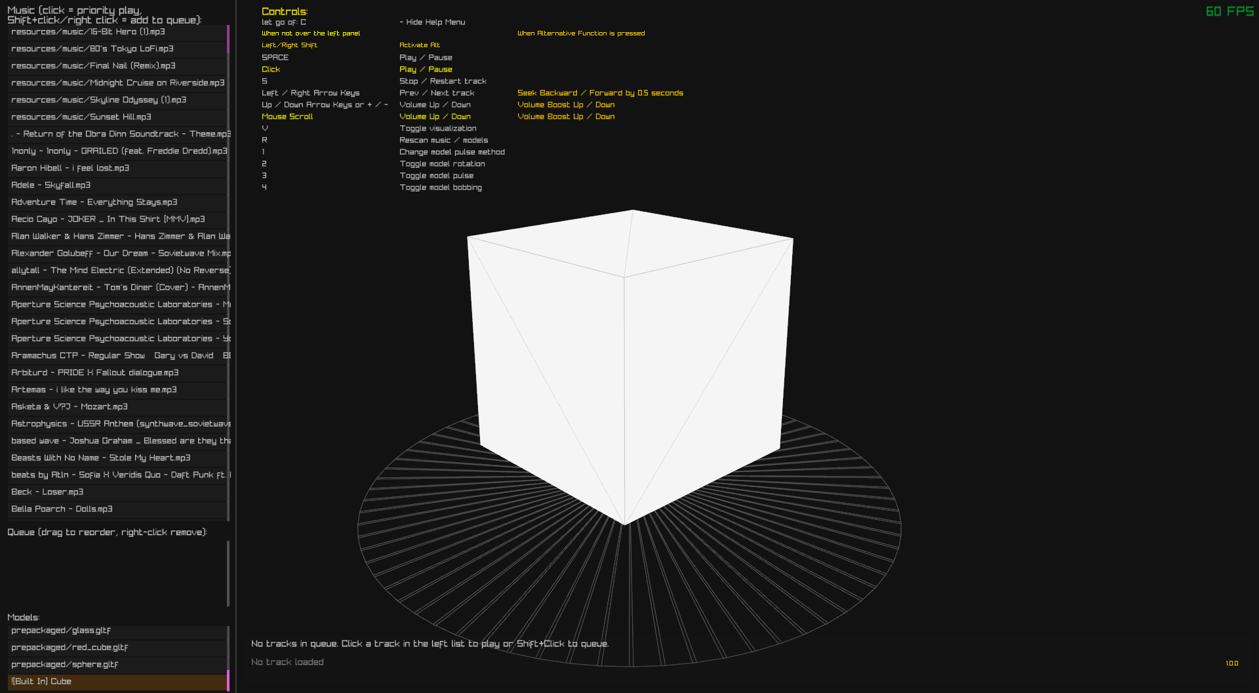Click the "Toggle model rotation" help entry
The image size is (1259, 693).
pos(443,164)
